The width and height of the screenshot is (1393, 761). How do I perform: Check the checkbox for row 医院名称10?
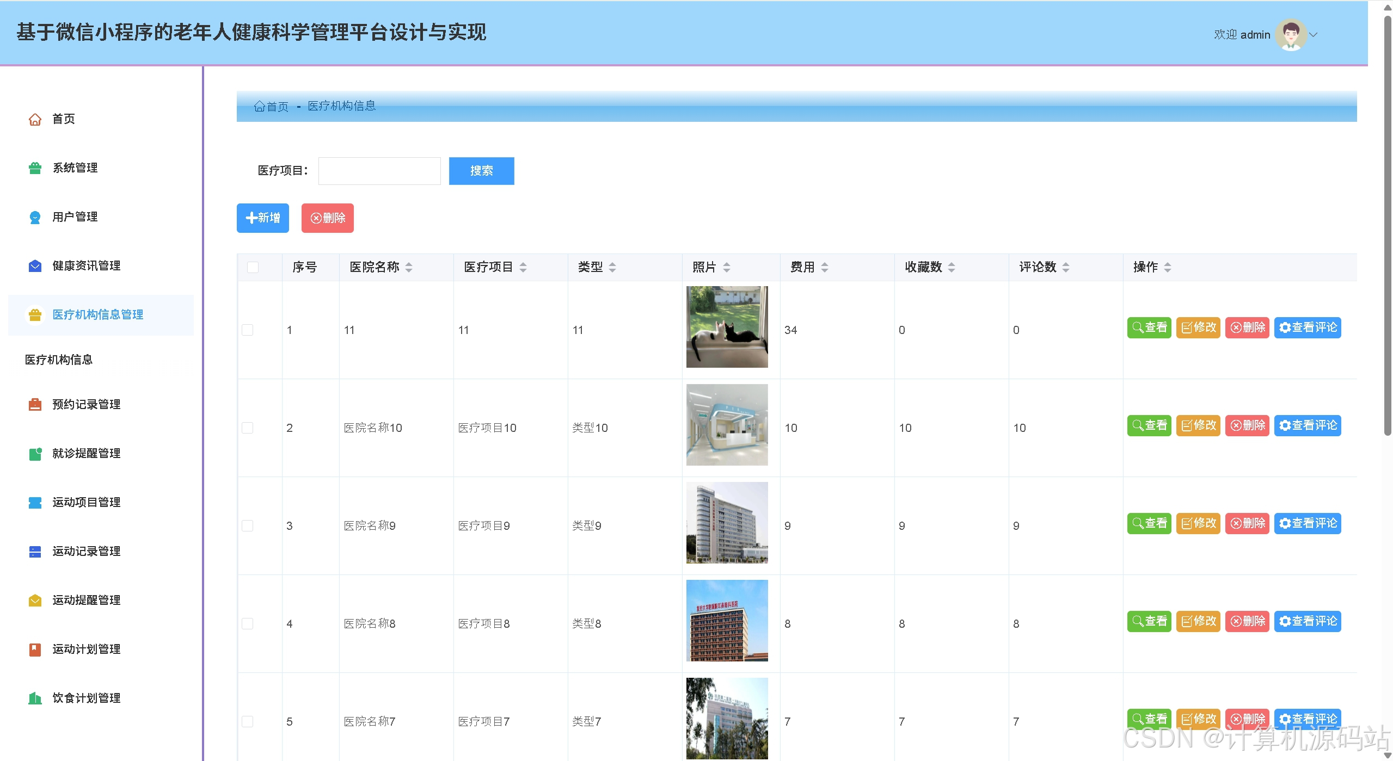(x=247, y=428)
